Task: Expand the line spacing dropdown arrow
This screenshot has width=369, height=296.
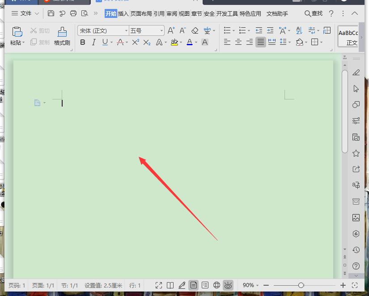Action: click(x=290, y=43)
